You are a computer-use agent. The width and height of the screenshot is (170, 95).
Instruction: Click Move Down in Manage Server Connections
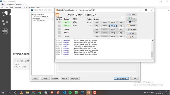[75, 78]
